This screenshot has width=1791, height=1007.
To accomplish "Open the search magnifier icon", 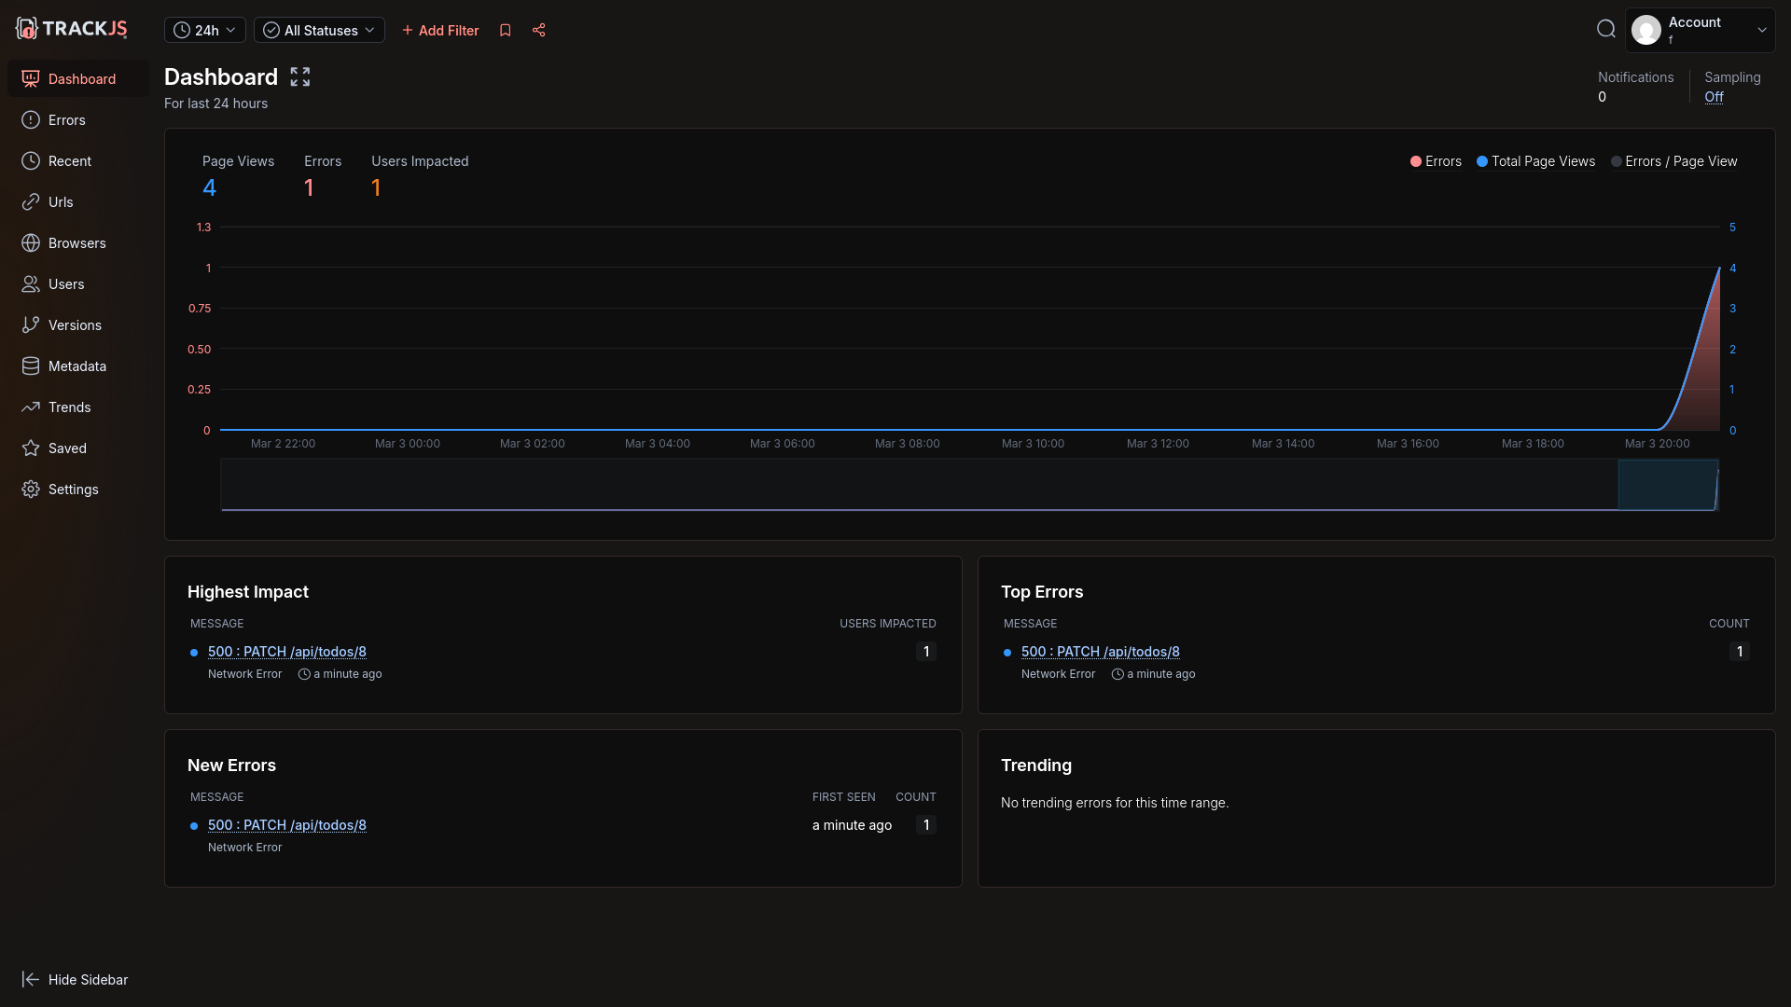I will pos(1605,30).
